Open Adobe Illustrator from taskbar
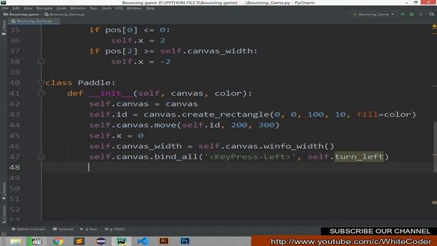 (164, 241)
